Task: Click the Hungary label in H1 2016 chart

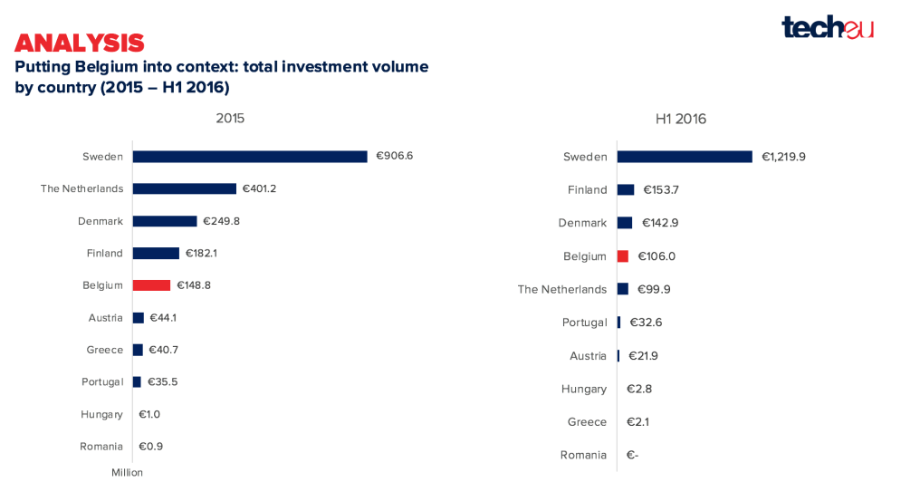Action: [584, 389]
